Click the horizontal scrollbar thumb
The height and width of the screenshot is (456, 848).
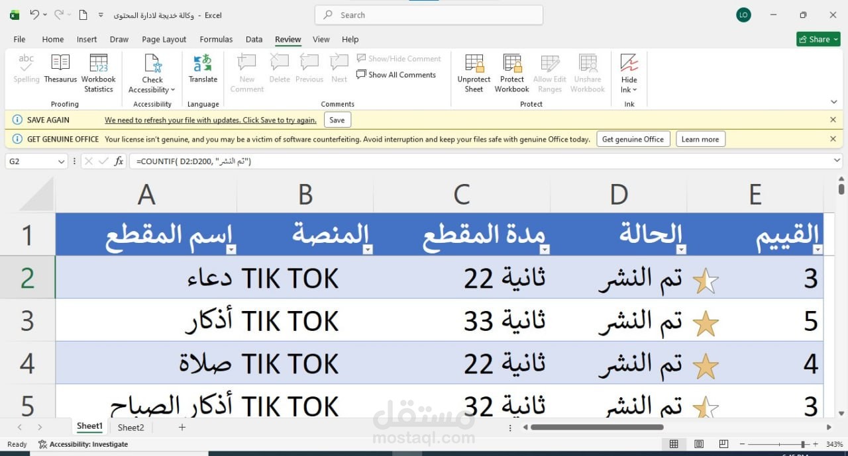coord(596,428)
